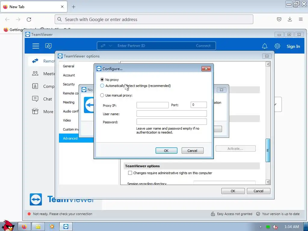Open Firefox downloads icon

pyautogui.click(x=290, y=19)
